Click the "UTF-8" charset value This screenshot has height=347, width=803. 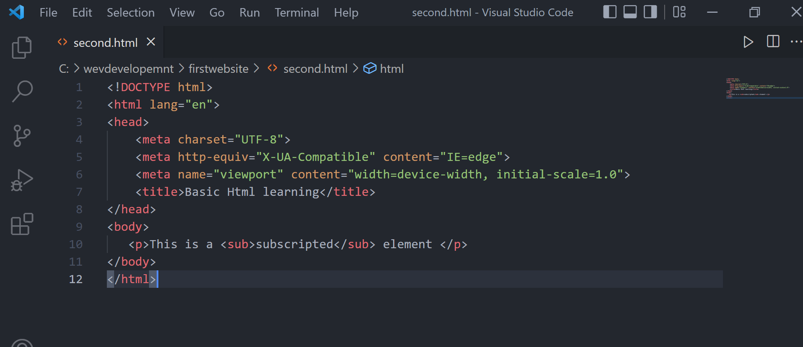pos(259,139)
